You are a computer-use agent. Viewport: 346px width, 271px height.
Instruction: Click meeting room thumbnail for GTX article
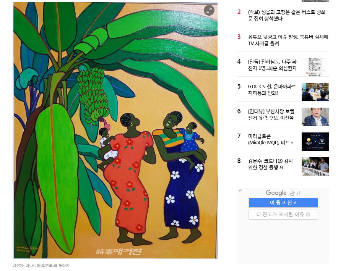(x=315, y=92)
